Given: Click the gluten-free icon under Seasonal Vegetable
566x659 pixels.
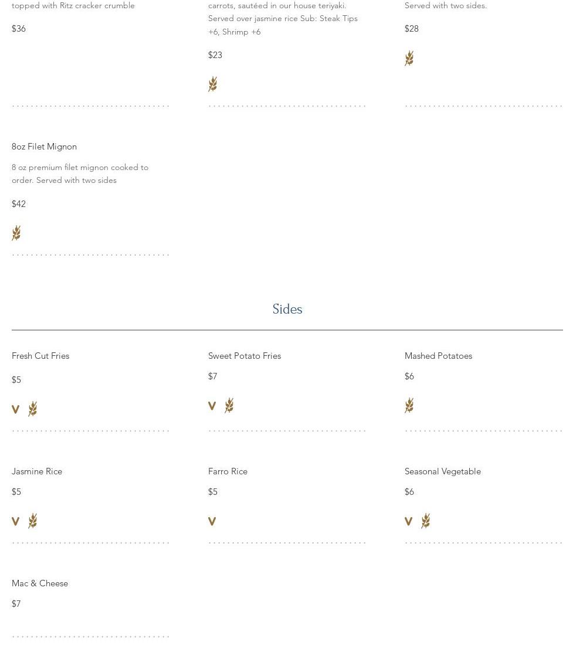Looking at the screenshot, I should [x=426, y=521].
